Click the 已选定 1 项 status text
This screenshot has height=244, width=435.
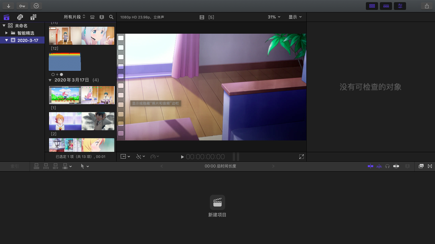coord(81,157)
